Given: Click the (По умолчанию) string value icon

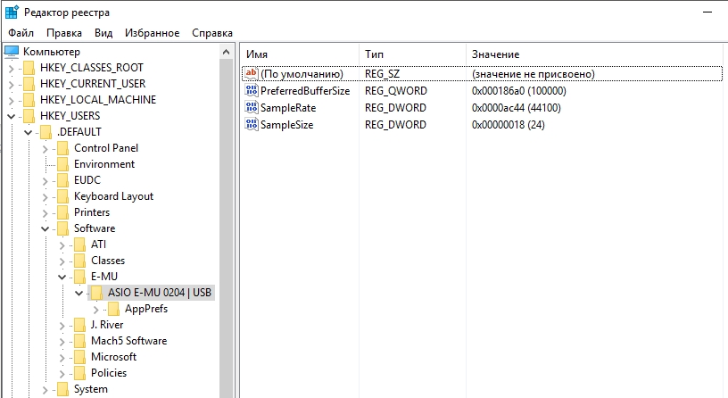Looking at the screenshot, I should tap(252, 73).
